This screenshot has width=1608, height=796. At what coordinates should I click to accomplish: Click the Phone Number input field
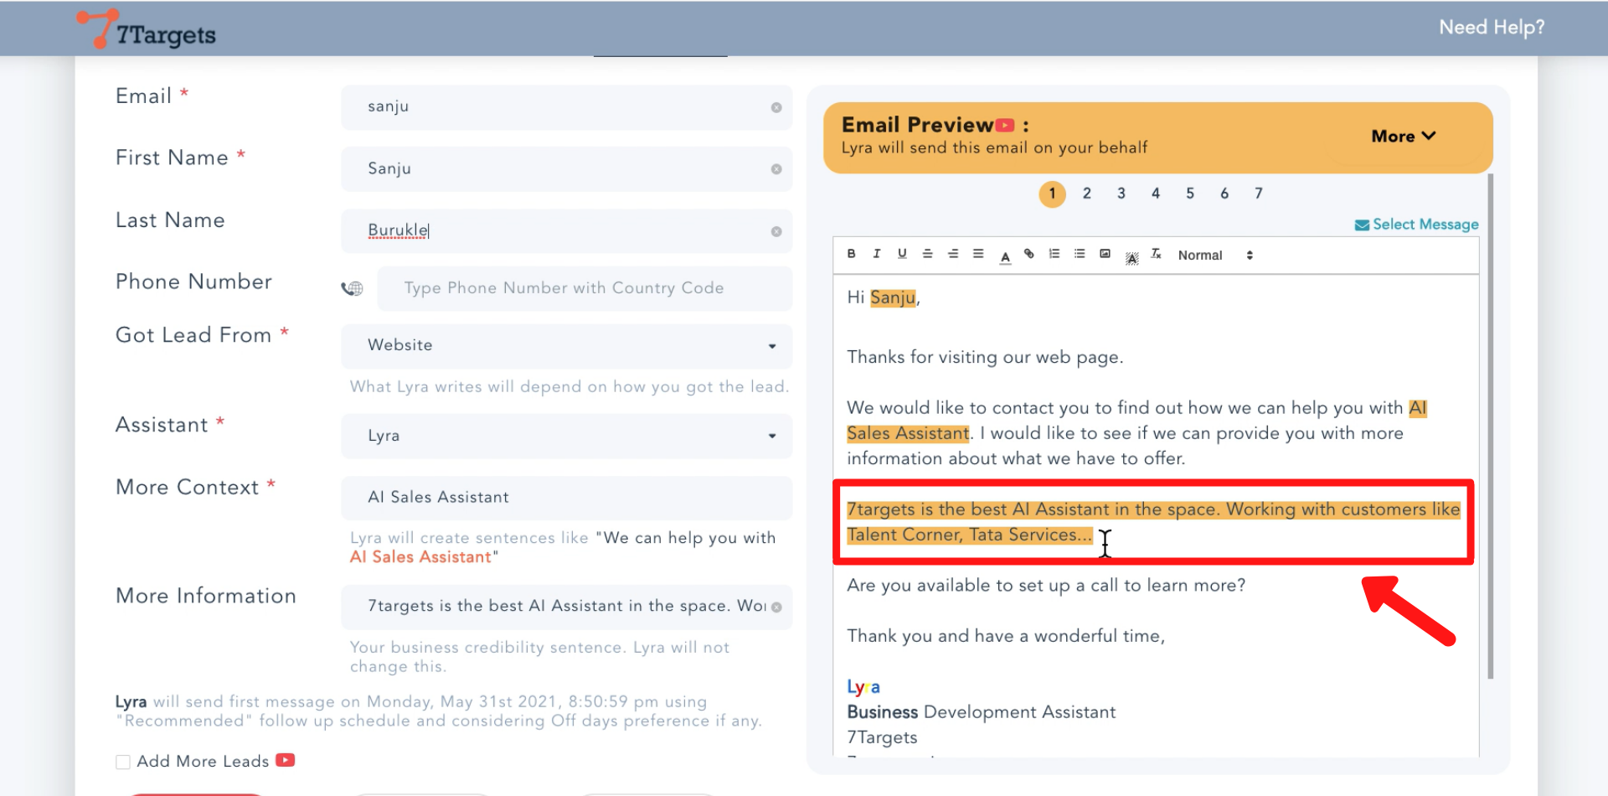coord(584,288)
